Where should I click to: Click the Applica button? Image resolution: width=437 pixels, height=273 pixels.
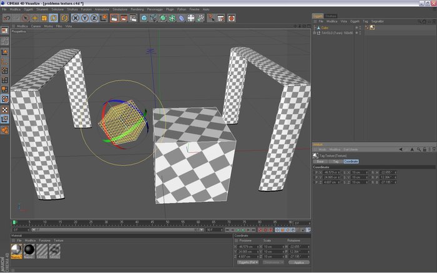tap(299, 262)
